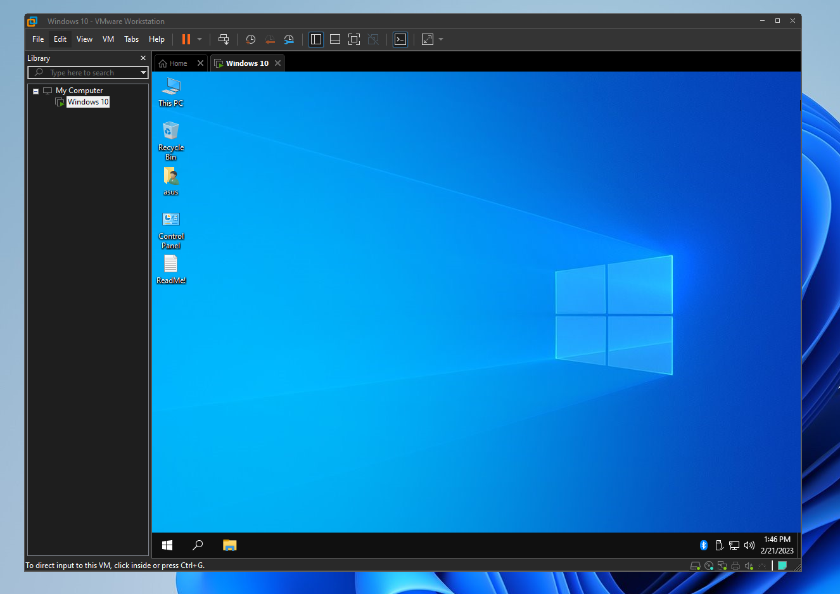Revert the VM to its previous snapshot

270,39
